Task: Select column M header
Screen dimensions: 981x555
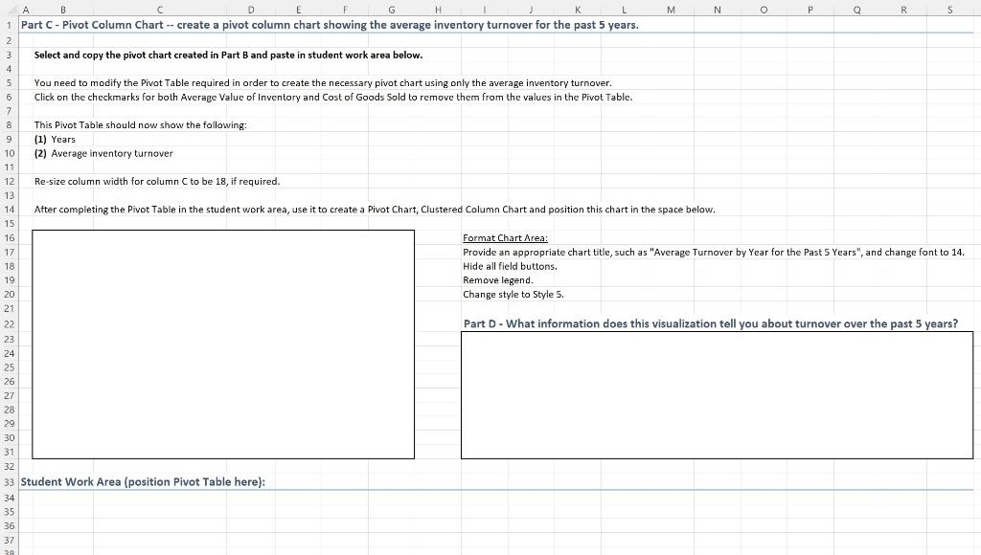Action: [671, 10]
